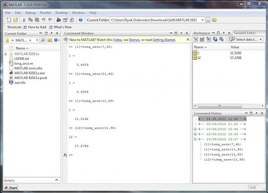Open Current Folder actions gear menu

click(56, 40)
